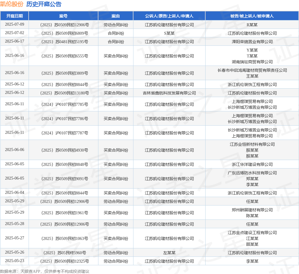Screen dimensions: 299x274
Task: Click the 案由 column header
Action: (x=116, y=16)
